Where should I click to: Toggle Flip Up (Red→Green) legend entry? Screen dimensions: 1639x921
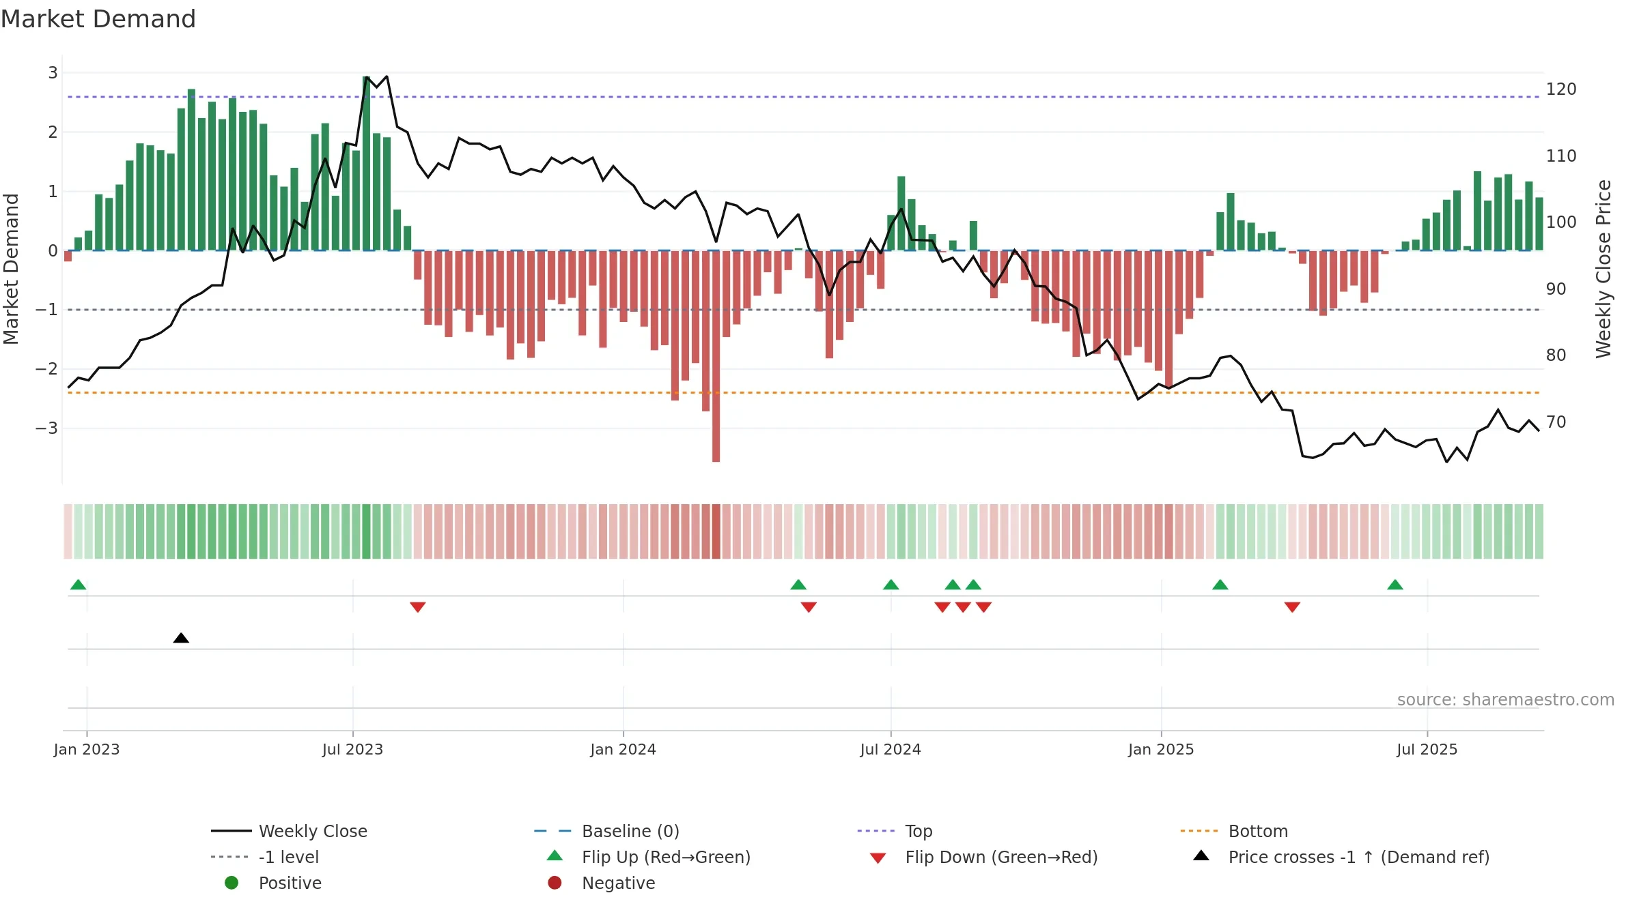(x=648, y=857)
